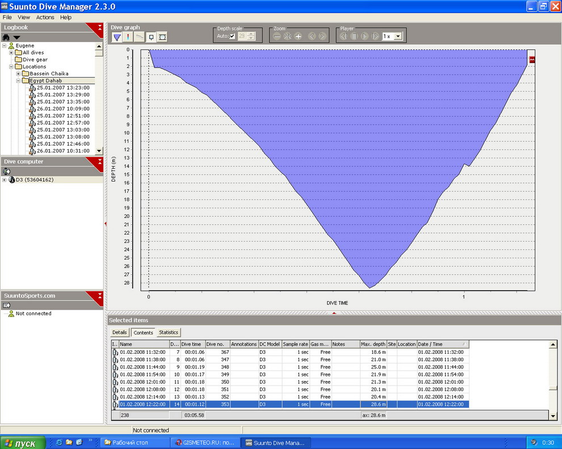Increase depth scale with the up spinner

251,35
